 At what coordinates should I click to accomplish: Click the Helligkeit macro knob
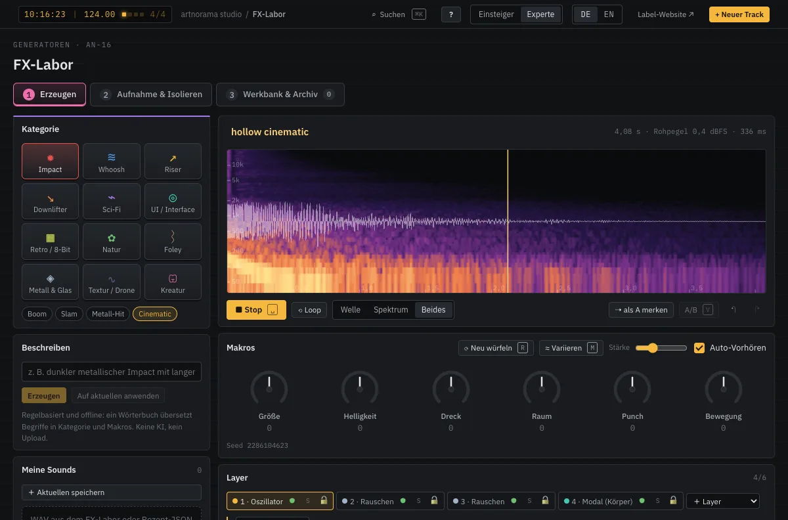pyautogui.click(x=360, y=389)
